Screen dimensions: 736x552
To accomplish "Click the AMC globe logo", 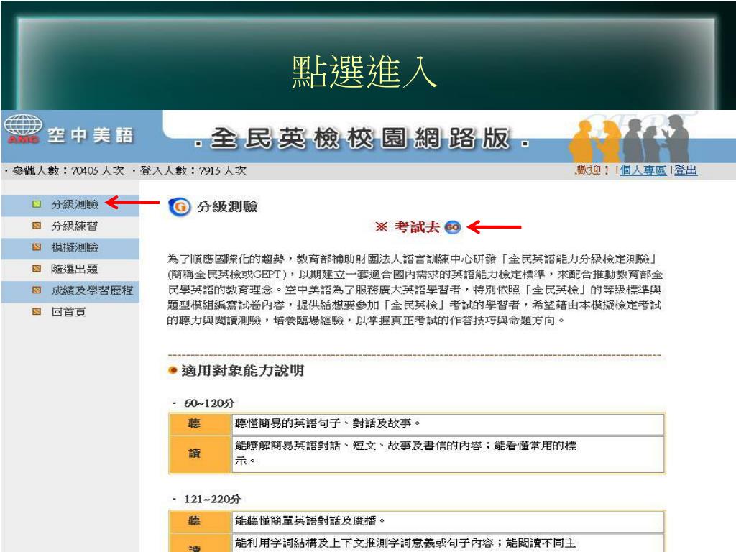I will [x=22, y=129].
